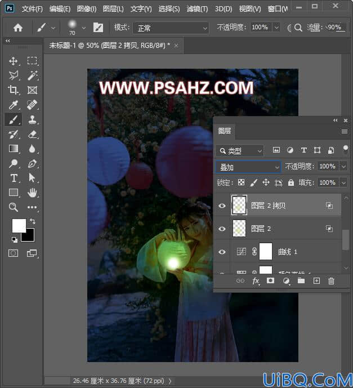Open the 图像(I) menu
This screenshot has width=353, height=388.
point(87,9)
